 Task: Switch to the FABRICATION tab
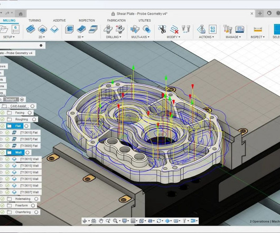coord(116,21)
